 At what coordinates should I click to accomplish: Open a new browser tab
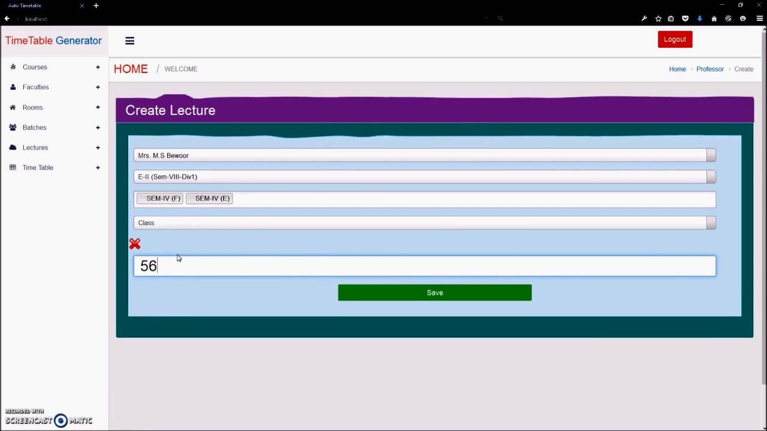(96, 5)
